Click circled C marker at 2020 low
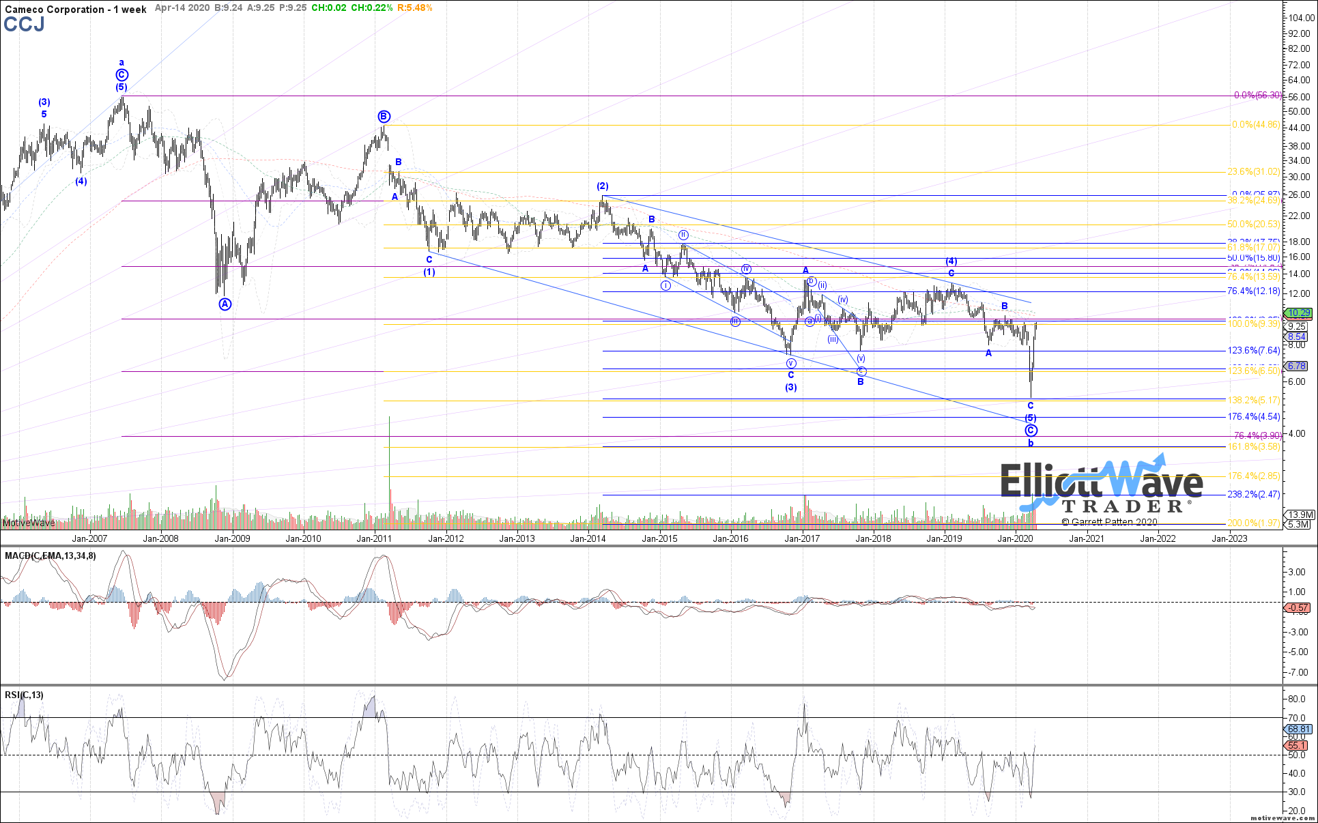1318x823 pixels. coord(1031,431)
